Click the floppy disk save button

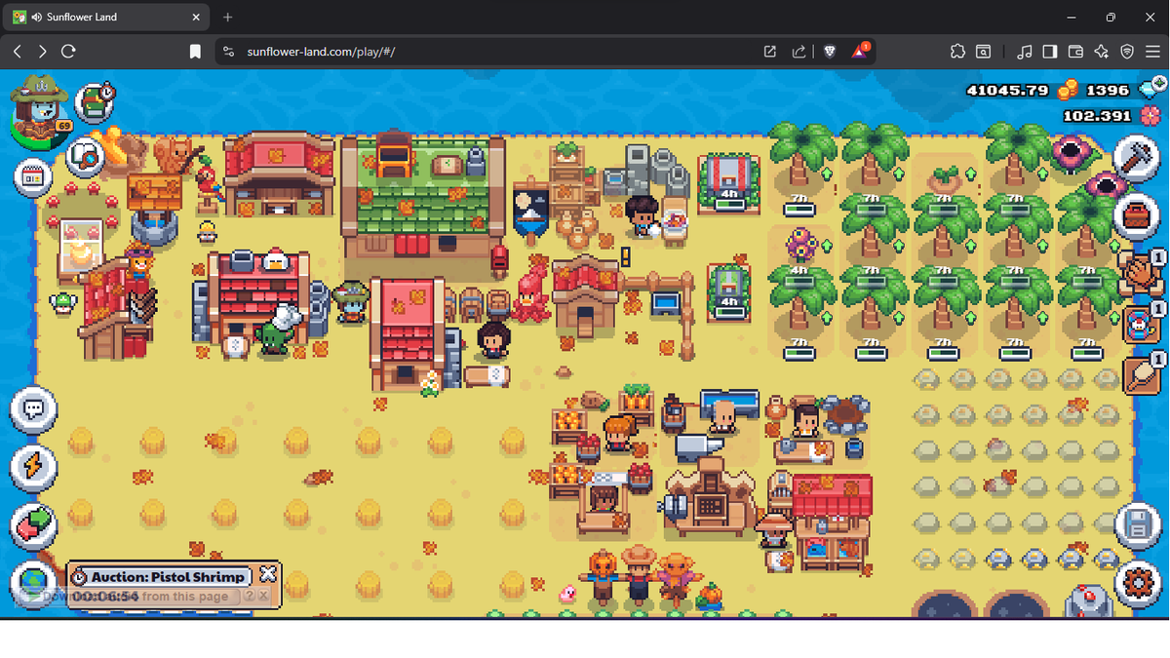point(1136,527)
